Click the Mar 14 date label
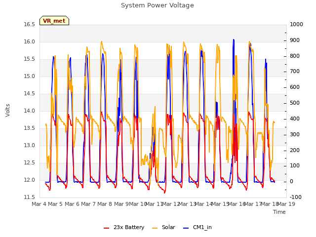This screenshot has height=237, width=316. click(204, 204)
